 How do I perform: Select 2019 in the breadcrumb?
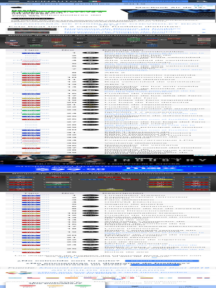[x=134, y=4]
